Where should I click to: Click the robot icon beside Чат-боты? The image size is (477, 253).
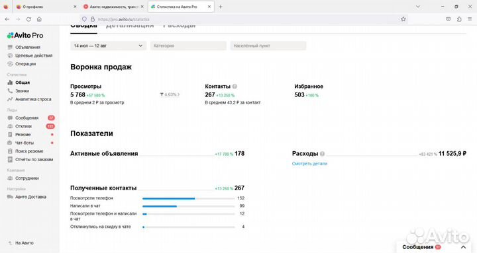coord(10,143)
